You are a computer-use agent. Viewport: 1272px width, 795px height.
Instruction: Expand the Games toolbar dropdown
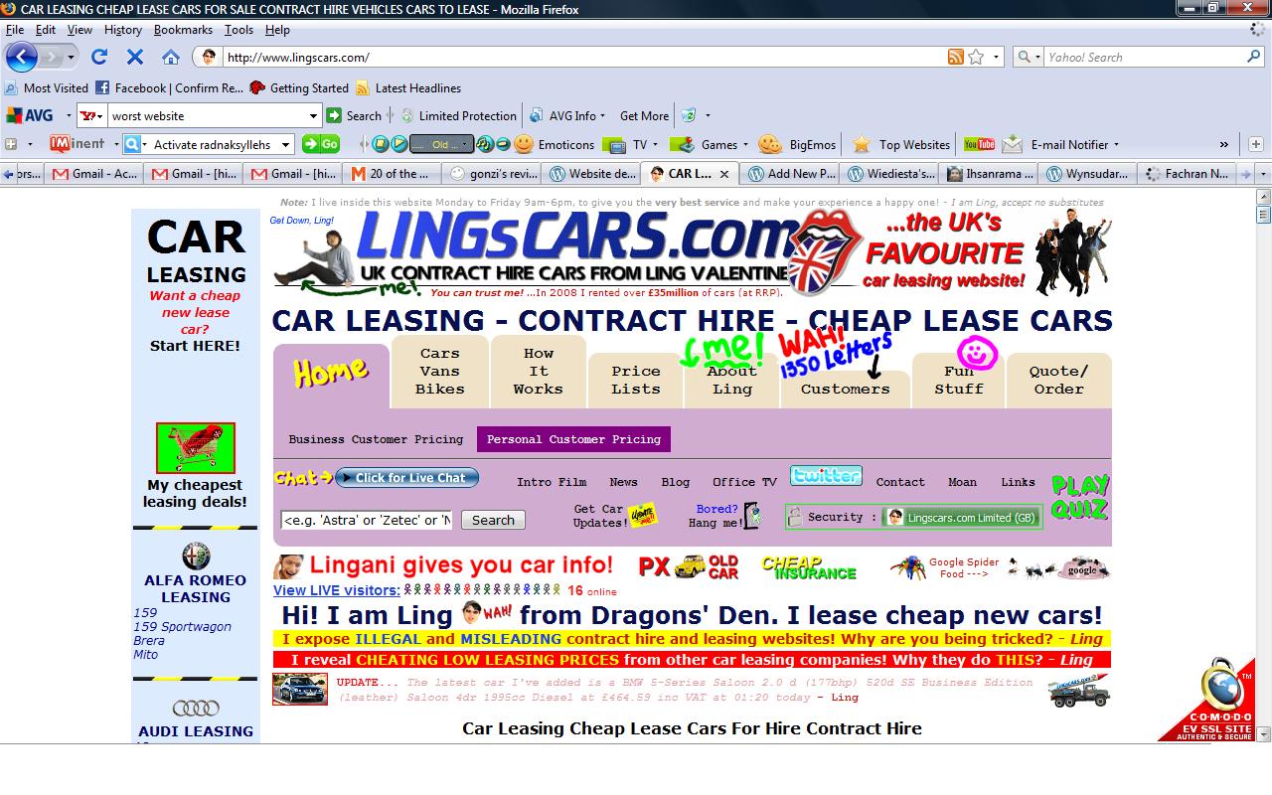(x=745, y=145)
